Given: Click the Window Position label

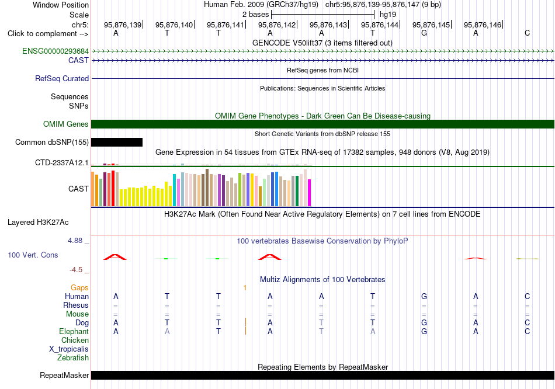Looking at the screenshot, I should 61,5.
